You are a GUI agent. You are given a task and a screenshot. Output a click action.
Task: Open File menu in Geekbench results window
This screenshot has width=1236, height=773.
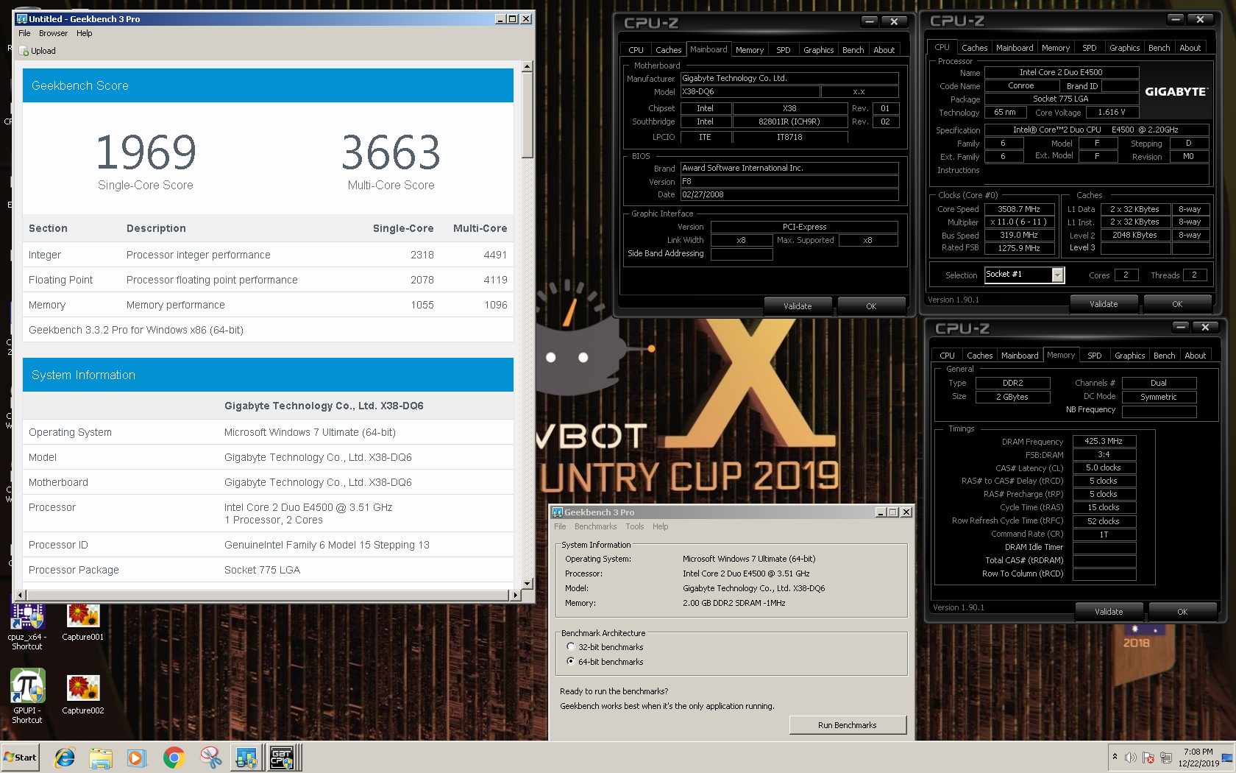pos(24,33)
